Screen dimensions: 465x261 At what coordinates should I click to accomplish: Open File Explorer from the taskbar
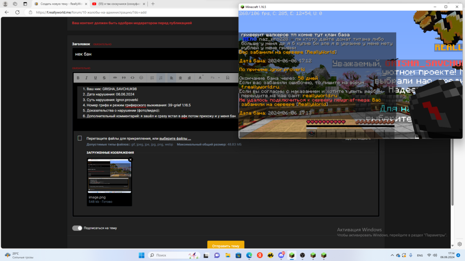(228, 255)
